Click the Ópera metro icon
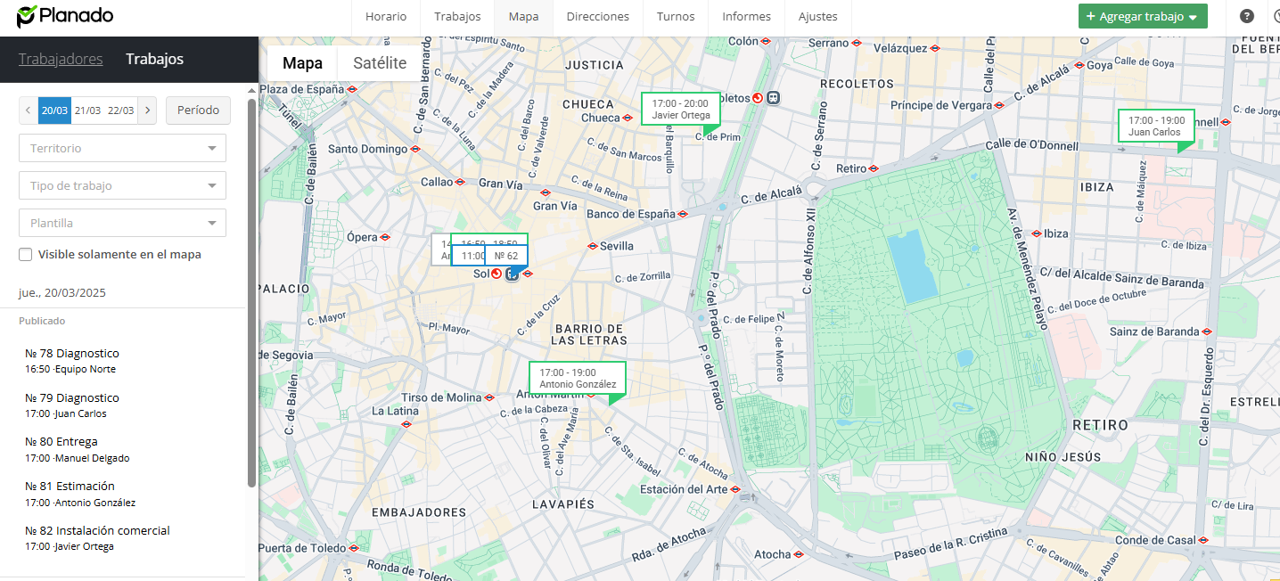Screen dimensions: 1280x581 (x=385, y=237)
